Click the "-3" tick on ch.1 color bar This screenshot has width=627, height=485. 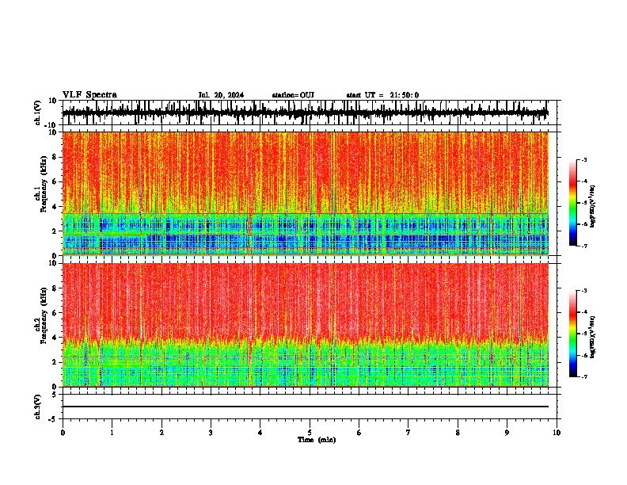583,159
